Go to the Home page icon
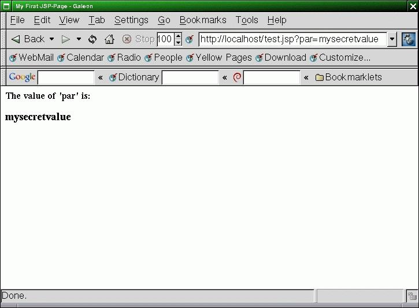Screen dimensions: 419x308 [109, 39]
